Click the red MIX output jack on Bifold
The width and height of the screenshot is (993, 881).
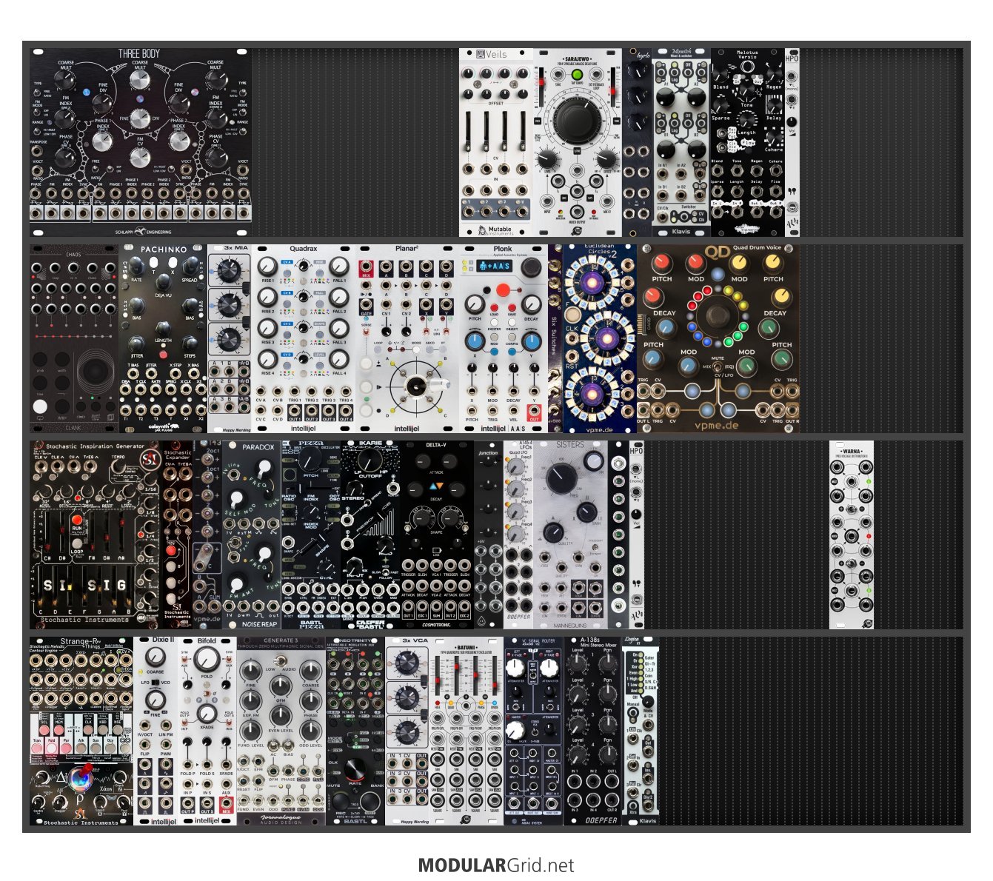click(227, 802)
